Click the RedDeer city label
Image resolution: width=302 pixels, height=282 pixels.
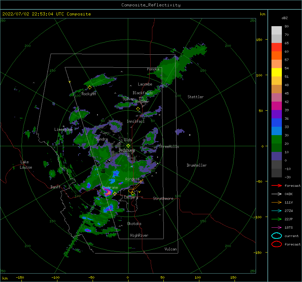coord(142,102)
